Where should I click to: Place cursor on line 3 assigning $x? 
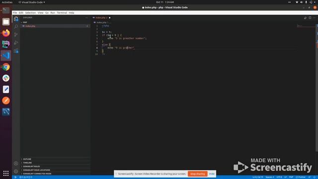coord(107,32)
